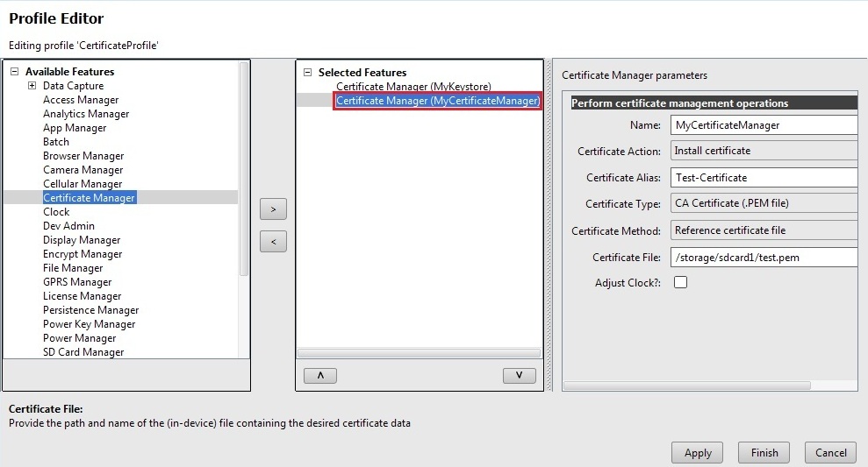Screen dimensions: 868x467
Task: Open the Certificate Method dropdown
Action: click(x=764, y=230)
